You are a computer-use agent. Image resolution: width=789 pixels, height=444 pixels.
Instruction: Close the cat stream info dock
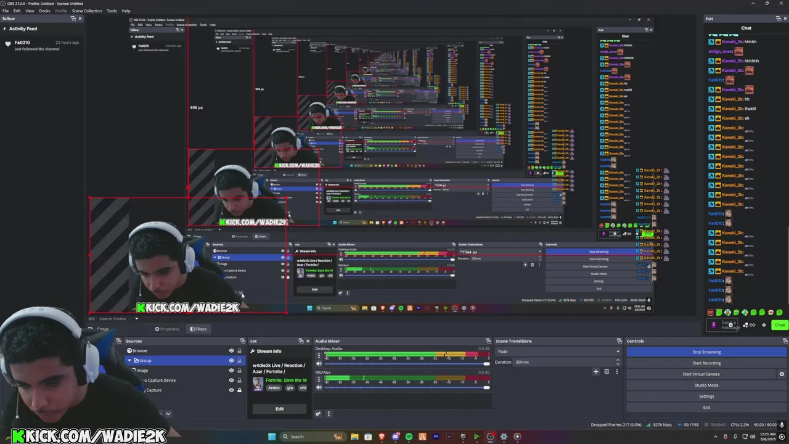tap(308, 341)
